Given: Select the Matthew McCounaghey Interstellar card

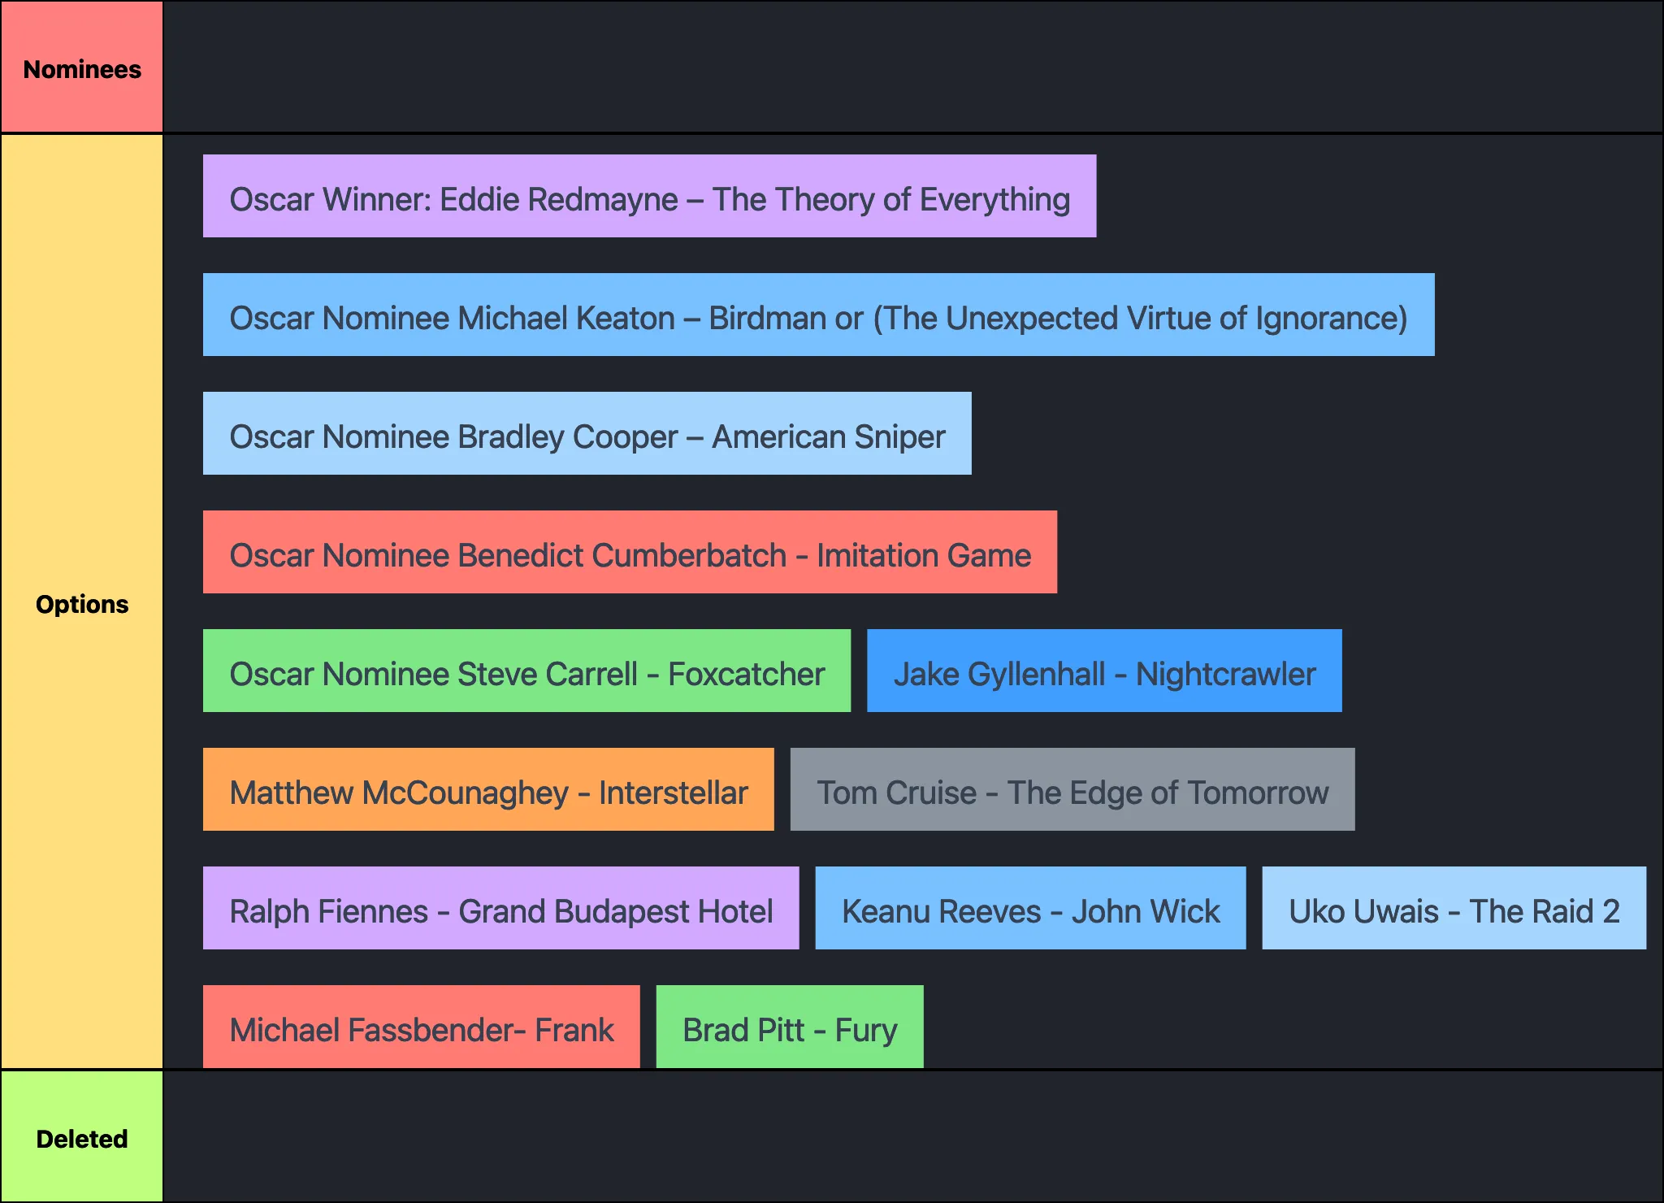Looking at the screenshot, I should [x=488, y=790].
